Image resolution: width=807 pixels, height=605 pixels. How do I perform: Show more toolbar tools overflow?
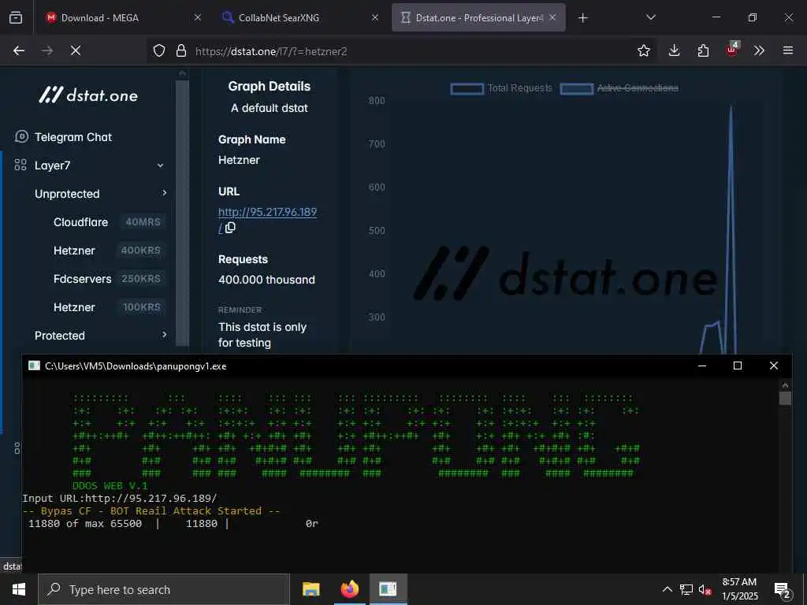[x=759, y=50]
